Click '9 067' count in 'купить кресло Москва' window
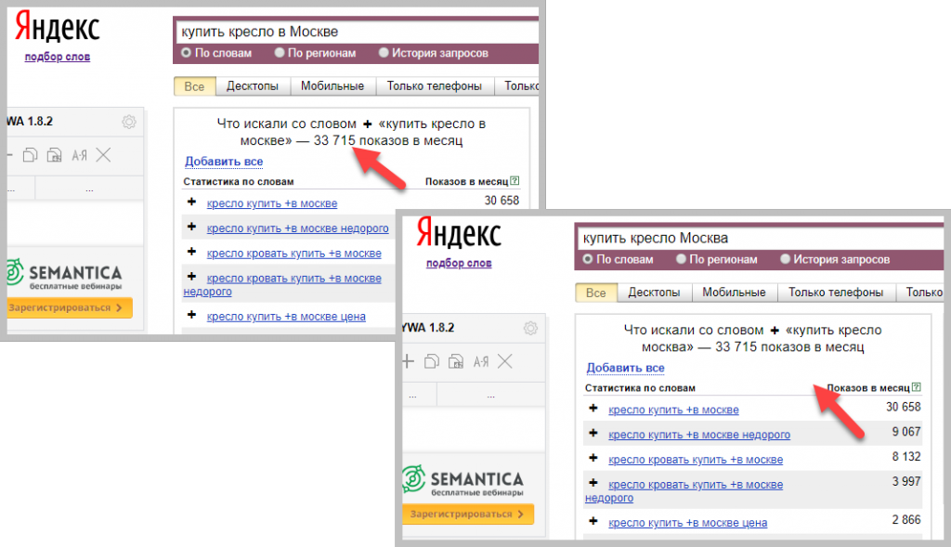 (x=906, y=432)
